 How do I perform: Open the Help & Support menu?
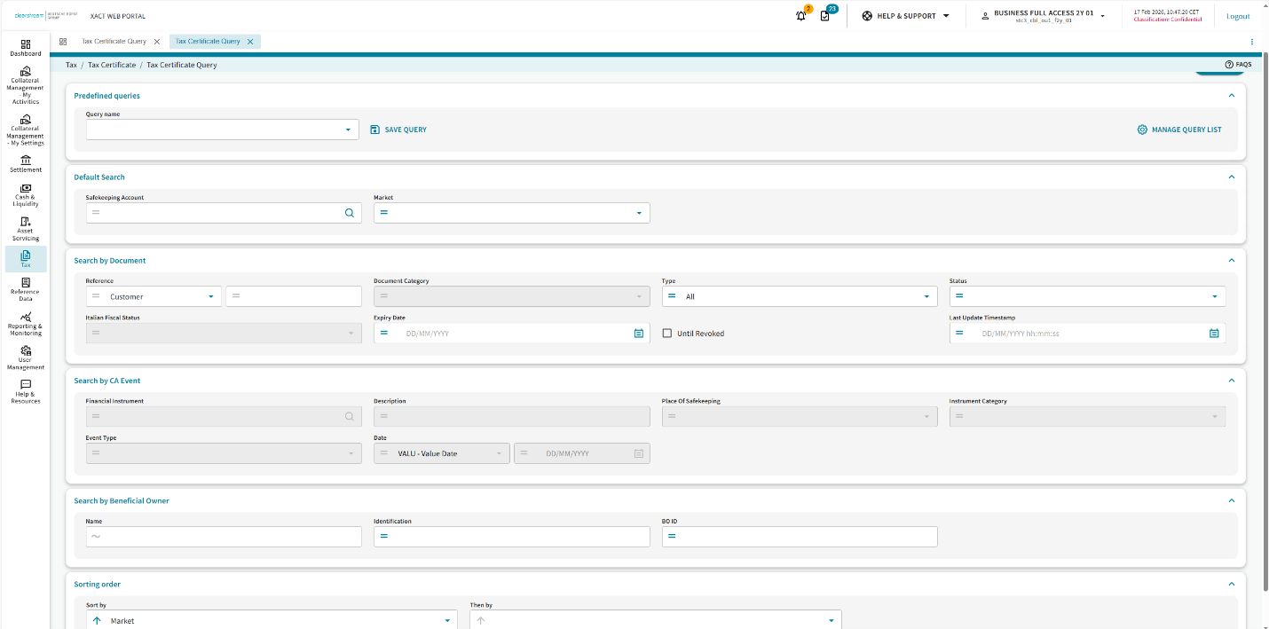pos(905,16)
